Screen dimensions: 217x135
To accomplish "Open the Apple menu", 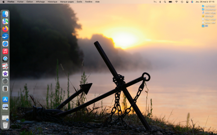I will [x=4, y=2].
